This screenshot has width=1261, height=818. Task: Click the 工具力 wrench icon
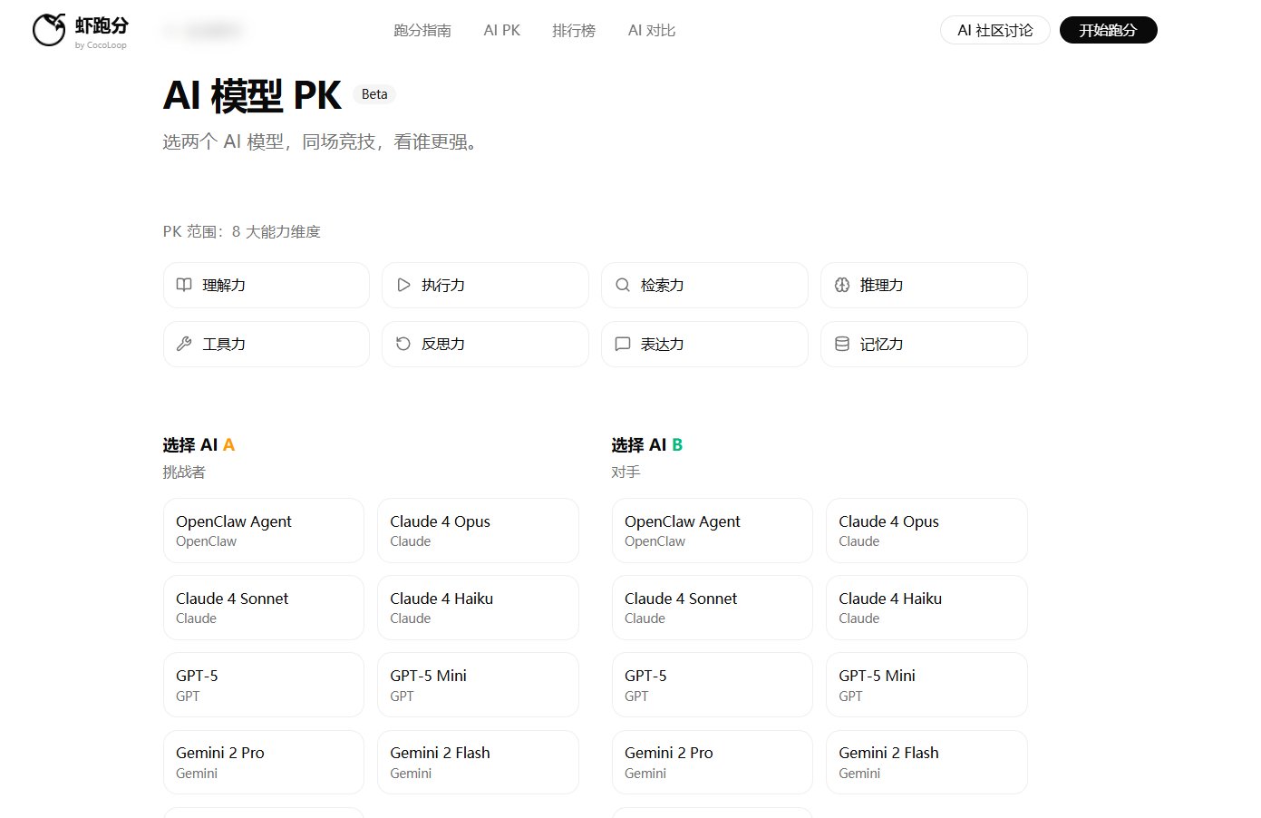tap(183, 344)
